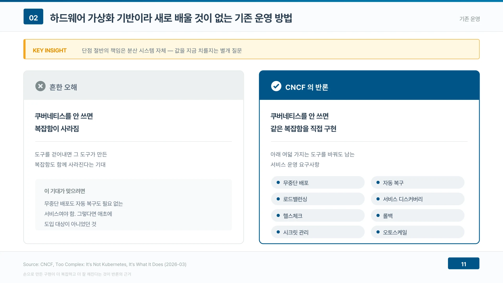Select the 시크릿 관리 pill
Viewport: 503px width, 283px height.
pos(318,232)
